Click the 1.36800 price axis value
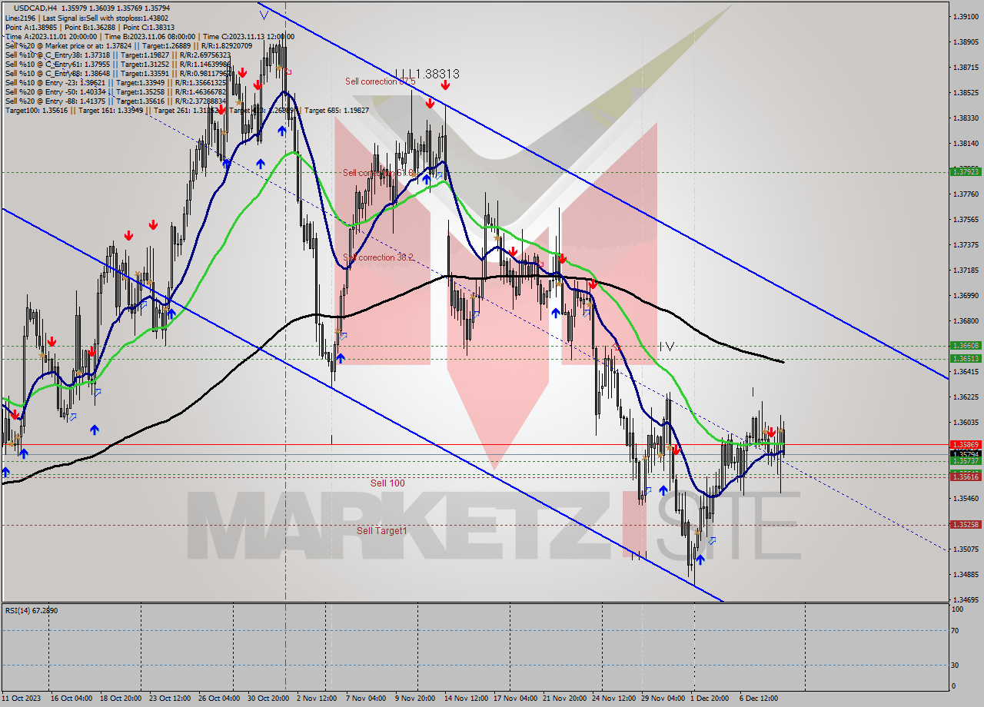This screenshot has height=707, width=984. 966,321
